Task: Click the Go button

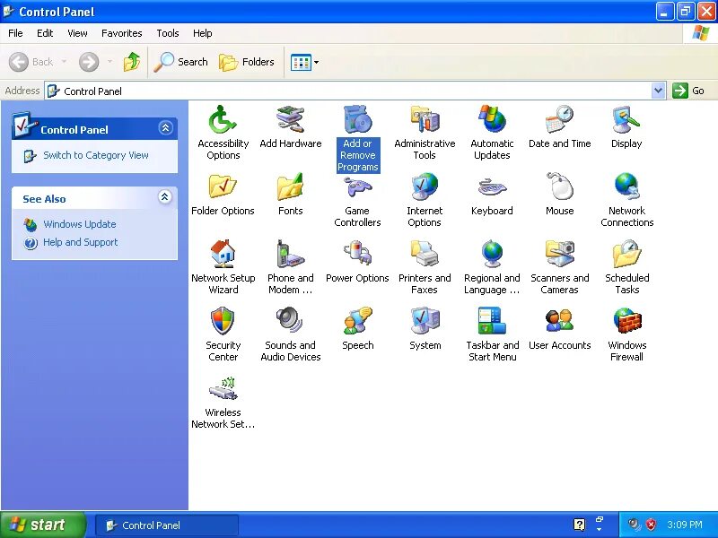Action: point(688,91)
